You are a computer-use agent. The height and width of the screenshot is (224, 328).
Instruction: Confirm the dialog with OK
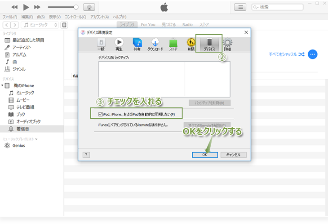[205, 155]
